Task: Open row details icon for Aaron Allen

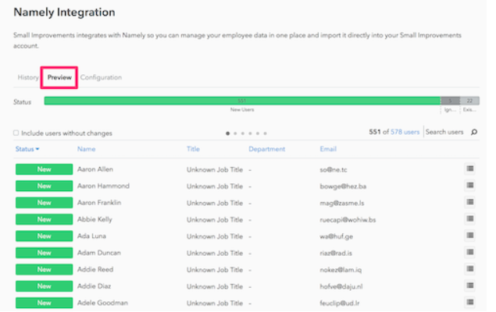Action: (469, 168)
